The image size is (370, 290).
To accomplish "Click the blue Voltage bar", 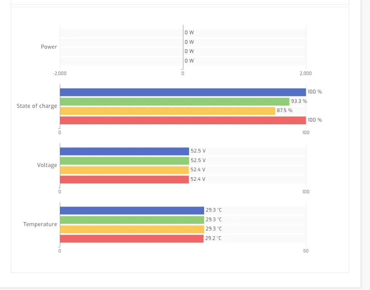I will coord(124,151).
